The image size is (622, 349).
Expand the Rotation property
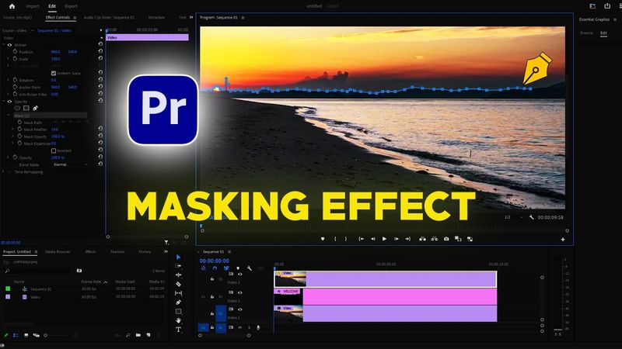[9, 80]
